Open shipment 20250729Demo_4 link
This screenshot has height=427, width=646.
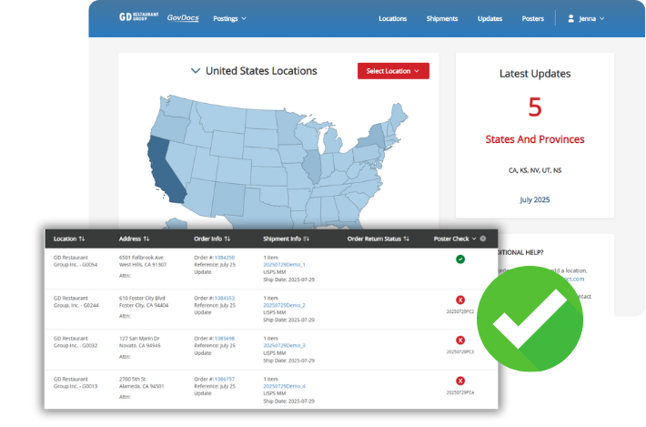(284, 386)
